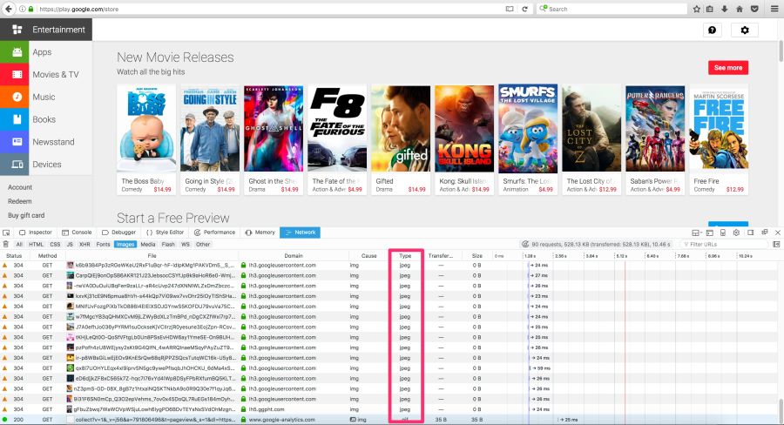Open the devtools settings gear
The image size is (784, 425).
736,233
